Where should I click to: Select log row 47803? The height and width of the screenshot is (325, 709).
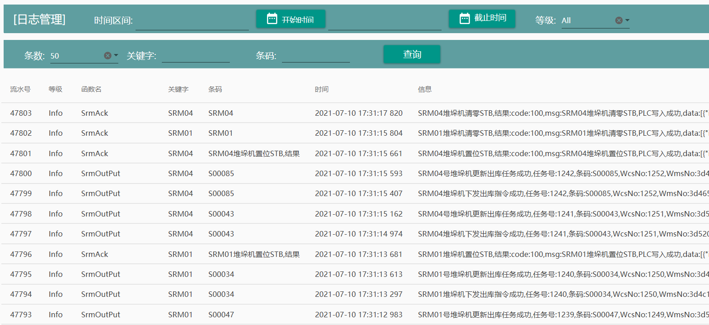(354, 113)
